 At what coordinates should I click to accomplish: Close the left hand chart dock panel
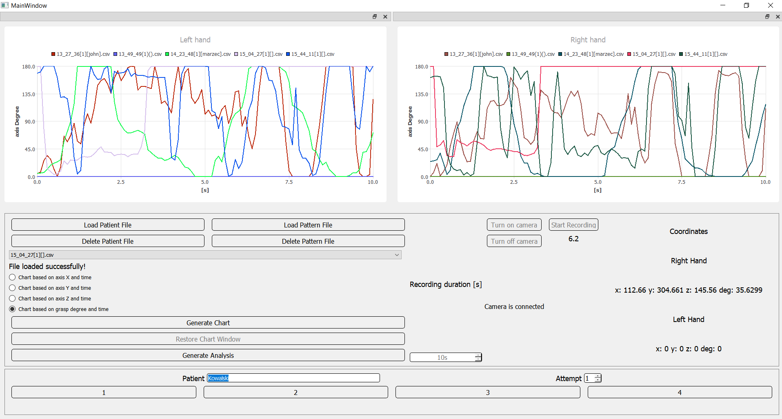(385, 17)
